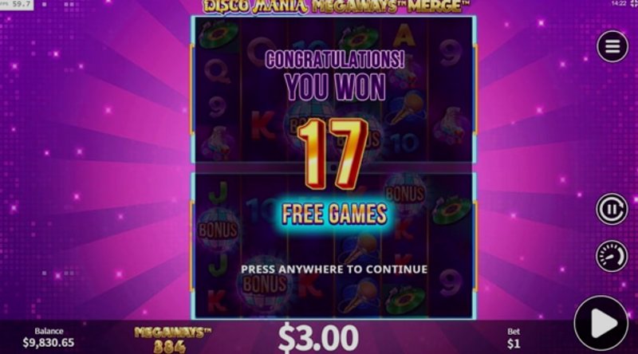The height and width of the screenshot is (354, 638).
Task: Click the golden 17 free games number
Action: click(333, 153)
